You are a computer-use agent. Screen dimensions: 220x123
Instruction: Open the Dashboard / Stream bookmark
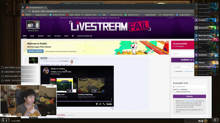(x=89, y=15)
